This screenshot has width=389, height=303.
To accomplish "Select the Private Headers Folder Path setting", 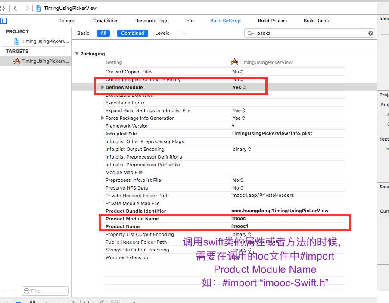I will tap(137, 196).
